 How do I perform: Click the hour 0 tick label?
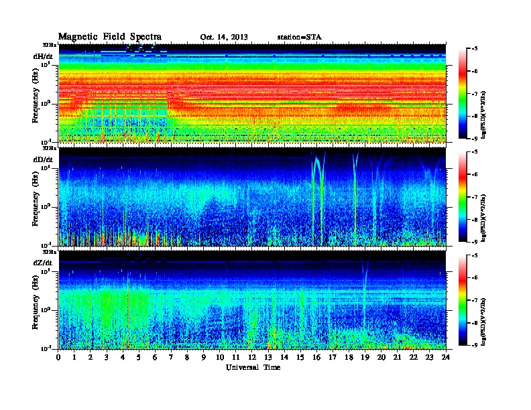pos(58,357)
